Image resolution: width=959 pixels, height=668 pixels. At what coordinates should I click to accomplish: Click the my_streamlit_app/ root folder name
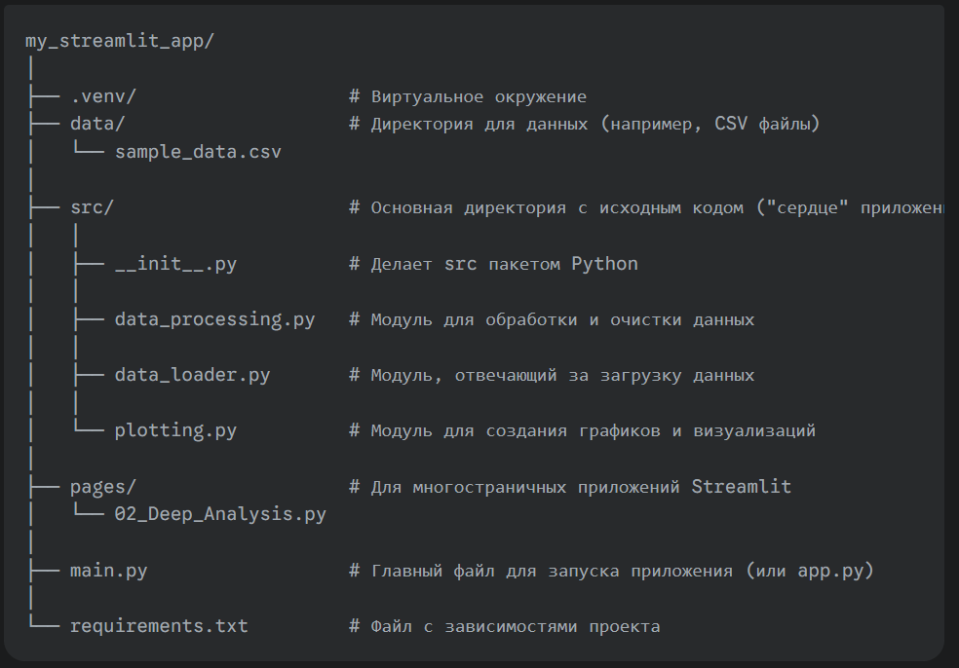tap(120, 41)
